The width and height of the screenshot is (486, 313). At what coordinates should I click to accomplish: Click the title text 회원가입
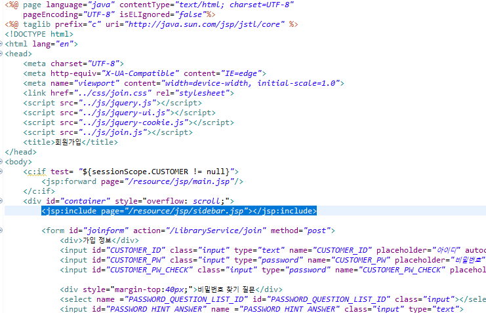click(68, 142)
